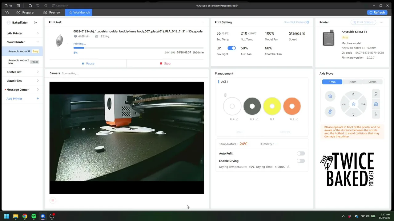Image resolution: width=394 pixels, height=221 pixels.
Task: Move the axis X+ direction
Action: (363, 104)
